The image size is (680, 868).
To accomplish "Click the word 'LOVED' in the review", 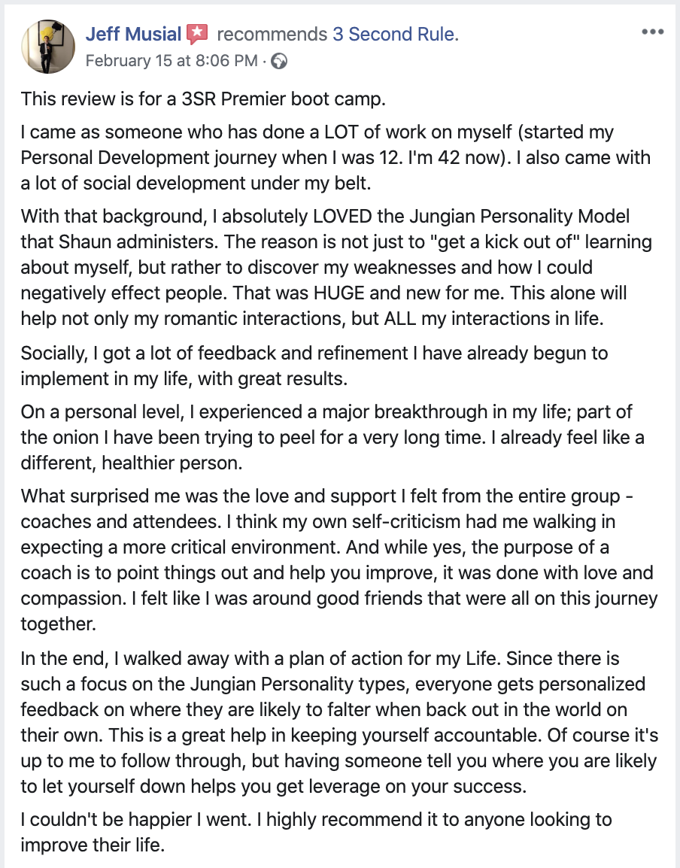I will tap(342, 216).
